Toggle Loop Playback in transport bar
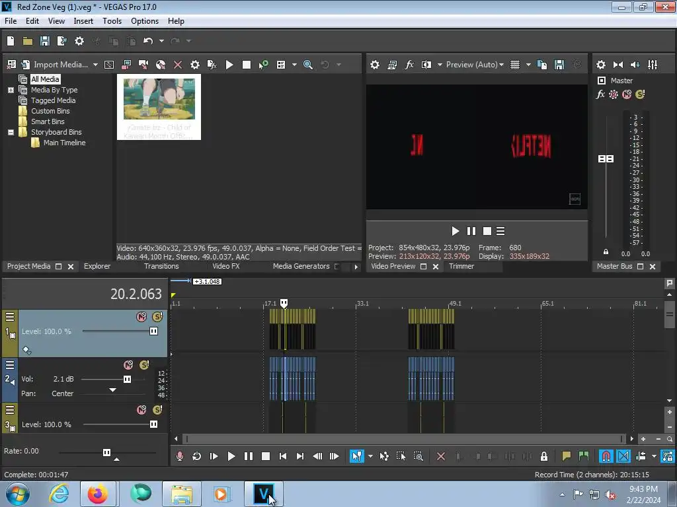Screen dimensions: 677x507 click(196, 456)
